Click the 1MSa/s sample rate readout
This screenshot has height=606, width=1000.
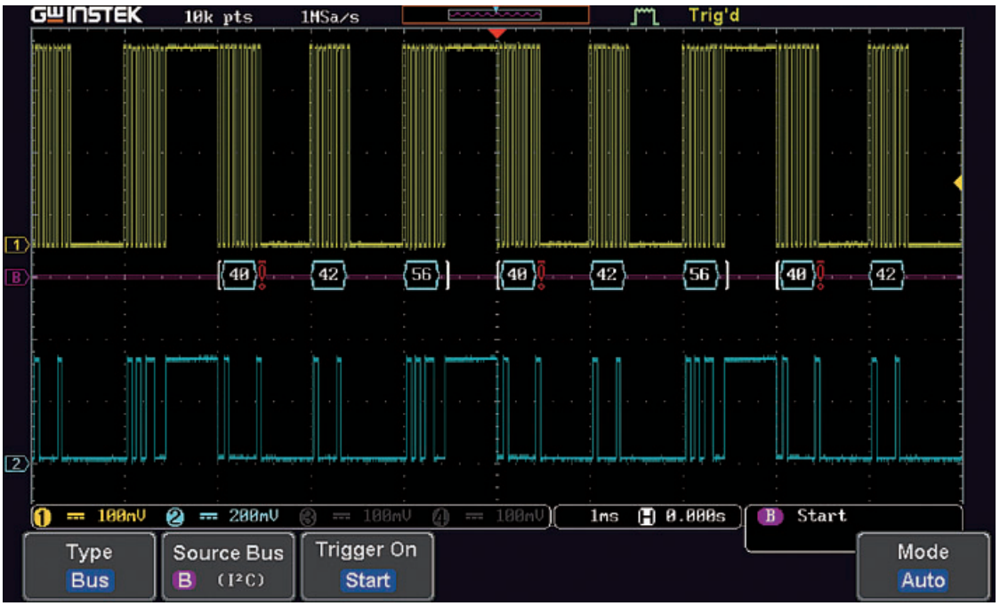332,17
